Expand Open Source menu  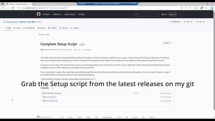[71, 14]
